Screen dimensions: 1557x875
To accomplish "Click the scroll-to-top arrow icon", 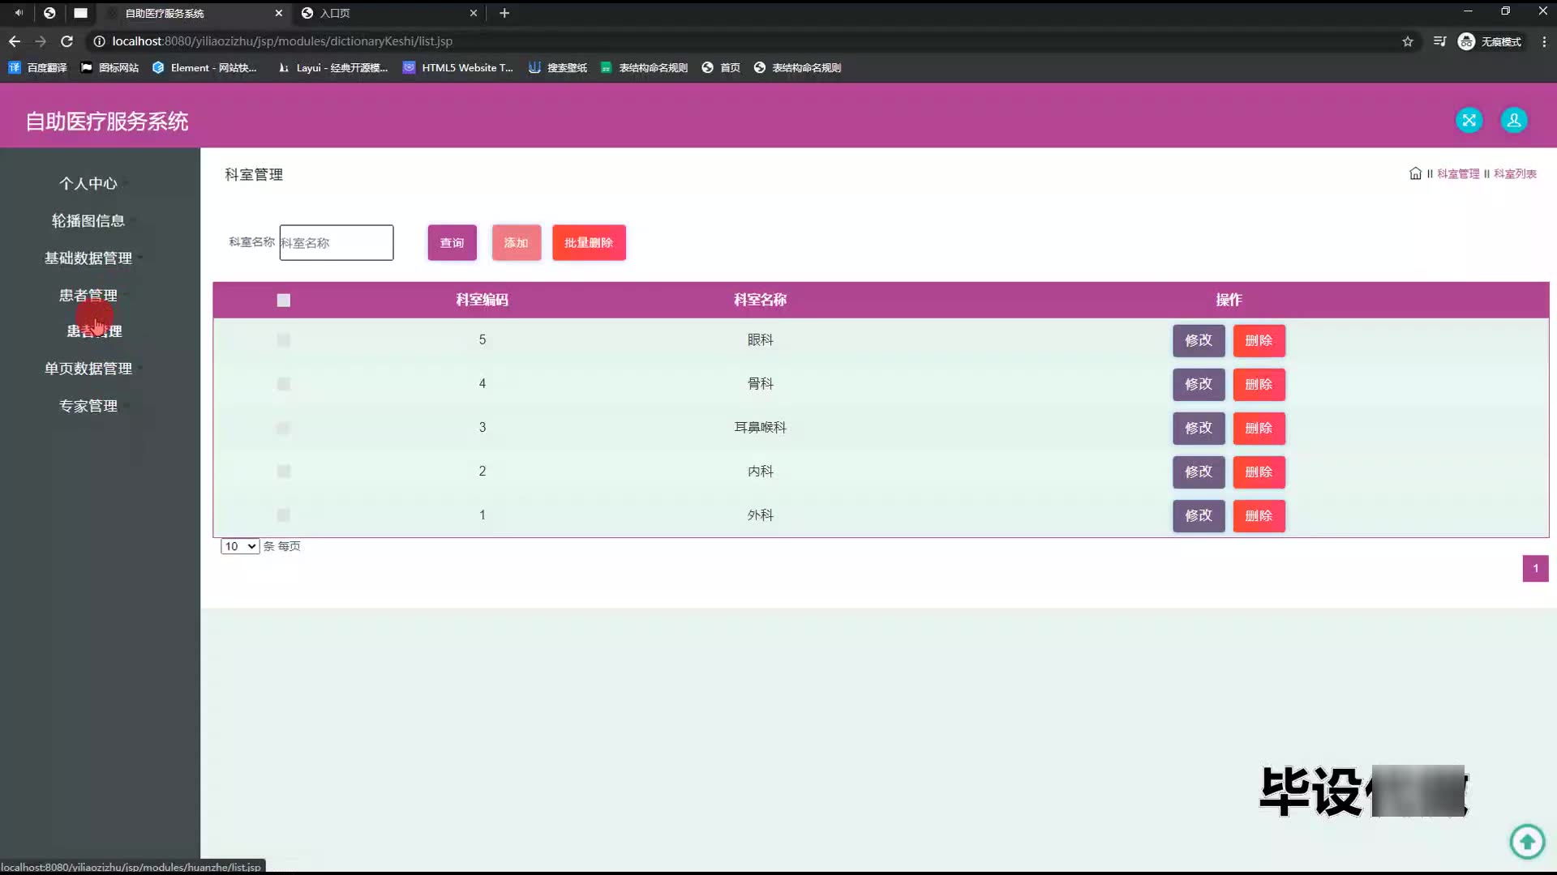I will tap(1527, 841).
